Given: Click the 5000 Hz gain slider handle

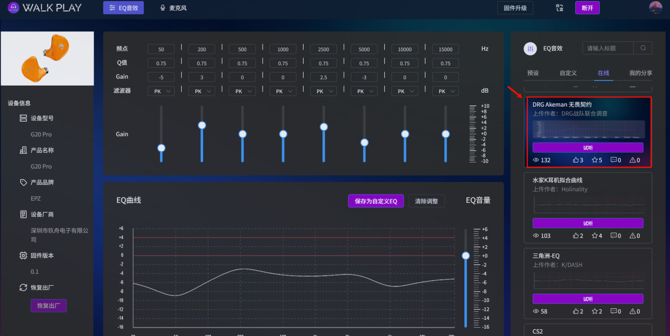Looking at the screenshot, I should [364, 142].
